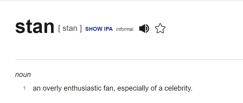Open the SHOW IPA pronunciation link
243x103 pixels.
(99, 29)
